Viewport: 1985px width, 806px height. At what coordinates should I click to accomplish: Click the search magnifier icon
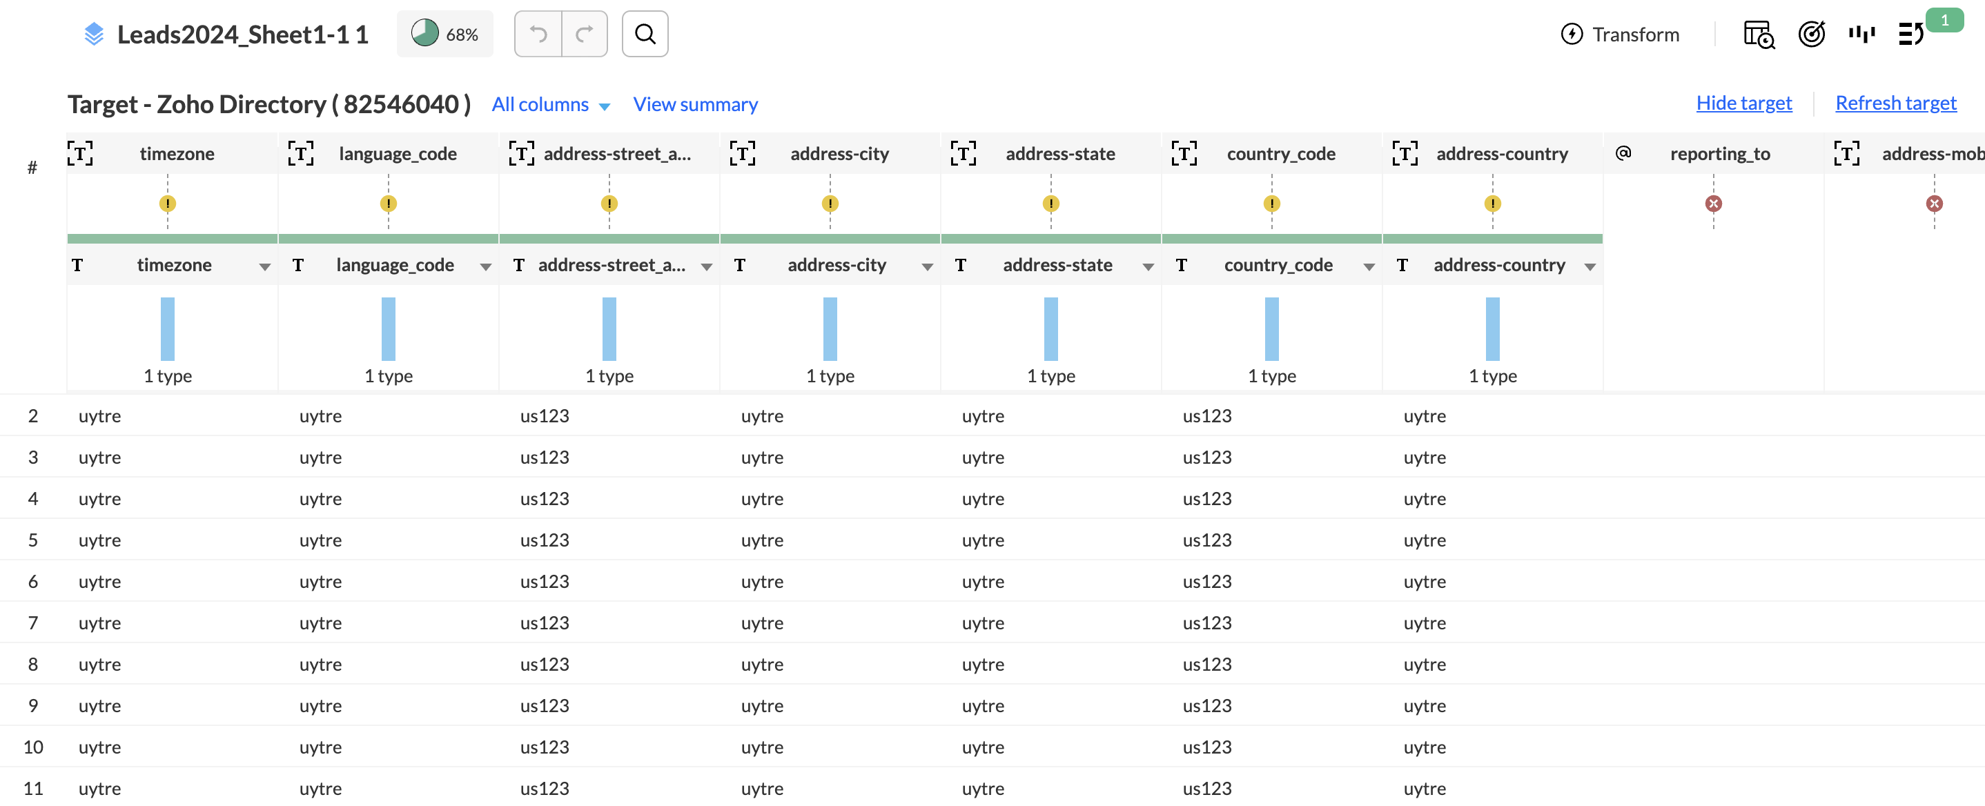pos(645,34)
